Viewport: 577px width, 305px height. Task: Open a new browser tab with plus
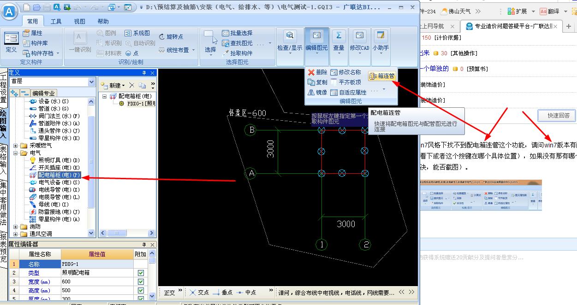(569, 26)
